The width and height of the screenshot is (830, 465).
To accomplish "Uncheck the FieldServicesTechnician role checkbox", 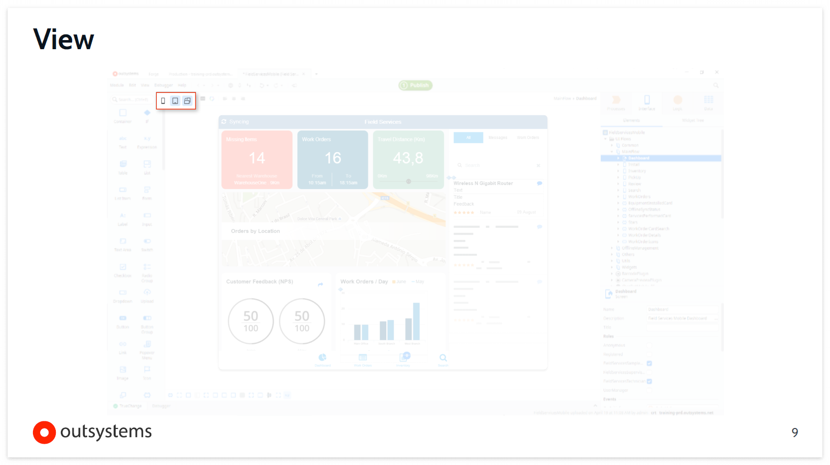I will [x=649, y=381].
